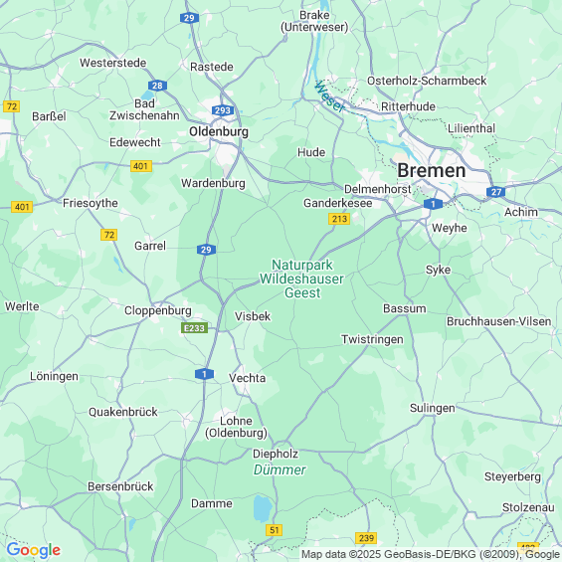The height and width of the screenshot is (562, 562).
Task: Click the Naturpark Wildeshauser Geest label
Action: [301, 279]
